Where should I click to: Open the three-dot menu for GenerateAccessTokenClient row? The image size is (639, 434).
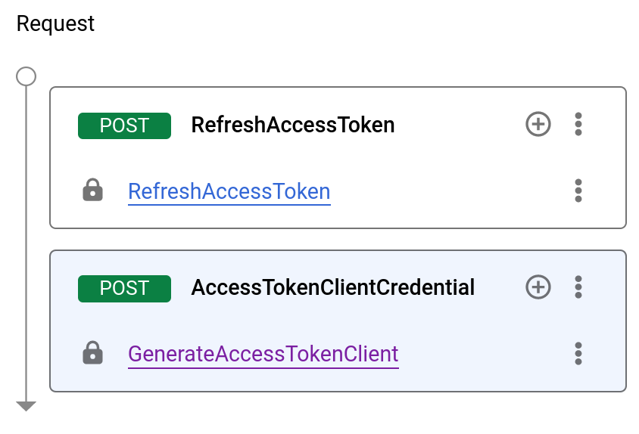pos(578,353)
